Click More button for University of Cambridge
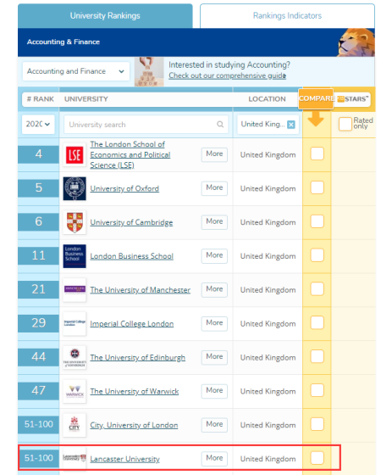 (x=214, y=221)
